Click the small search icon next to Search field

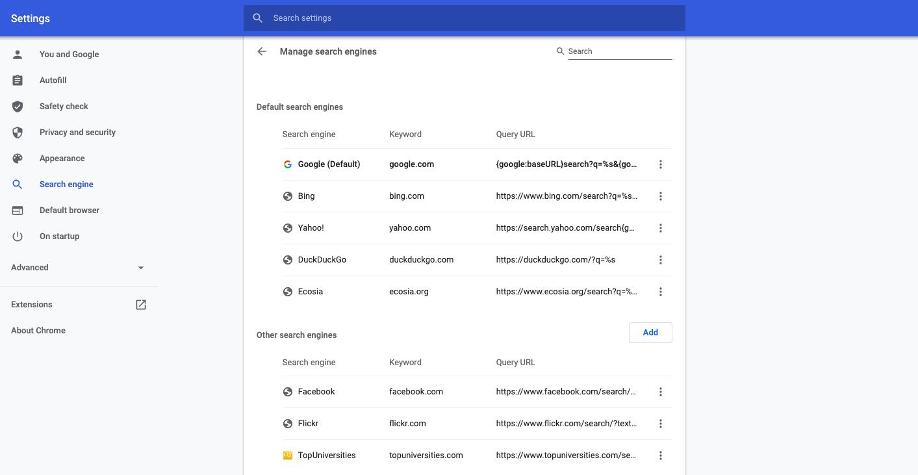coord(560,51)
